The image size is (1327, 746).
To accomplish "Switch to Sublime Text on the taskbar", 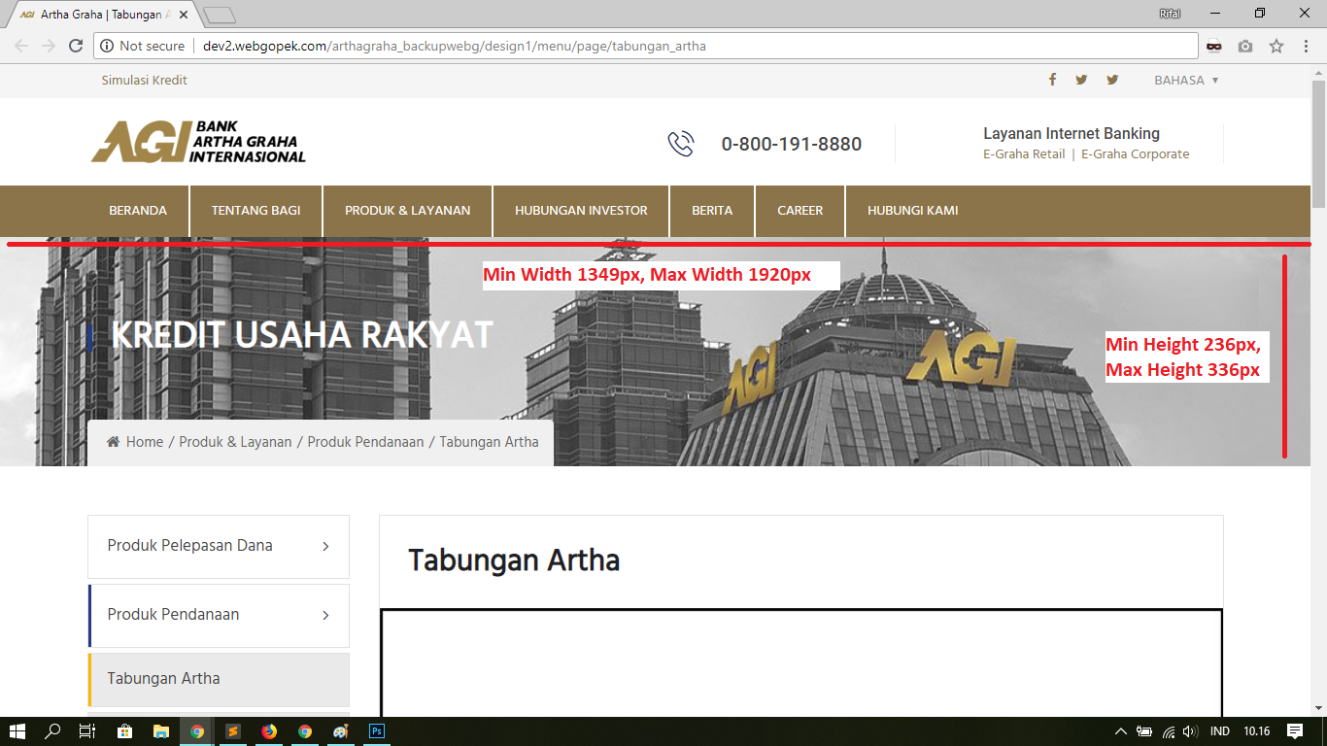I will [233, 731].
